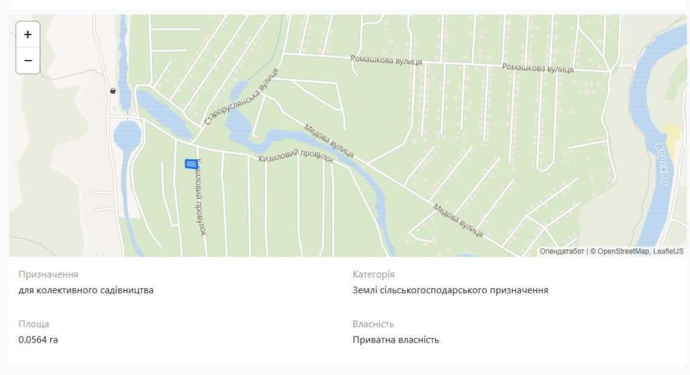Viewport: 690px width, 375px height.
Task: Select the area value 0.0564 га
Action: pos(38,340)
